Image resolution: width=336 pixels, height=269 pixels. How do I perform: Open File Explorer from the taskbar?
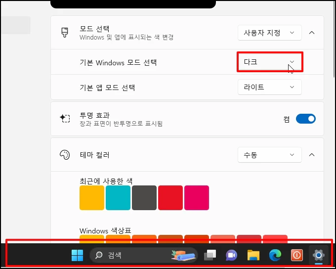click(x=253, y=255)
